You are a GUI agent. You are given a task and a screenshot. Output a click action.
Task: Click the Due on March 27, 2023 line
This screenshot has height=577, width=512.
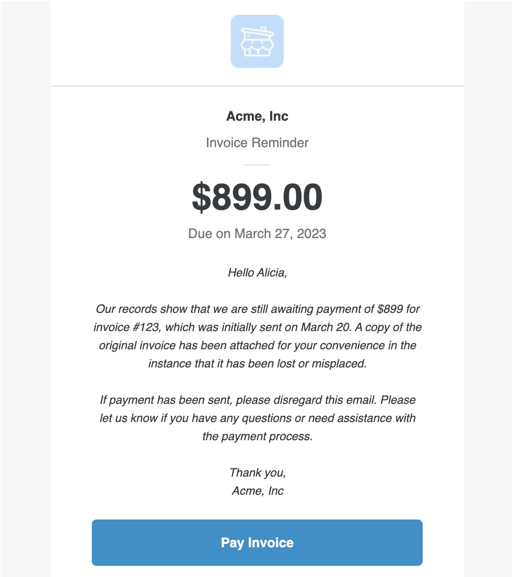coord(257,234)
